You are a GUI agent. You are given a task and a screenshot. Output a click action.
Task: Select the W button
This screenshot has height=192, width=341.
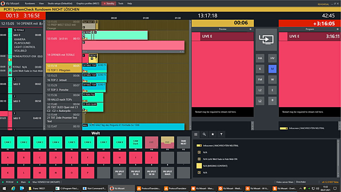coord(272,79)
